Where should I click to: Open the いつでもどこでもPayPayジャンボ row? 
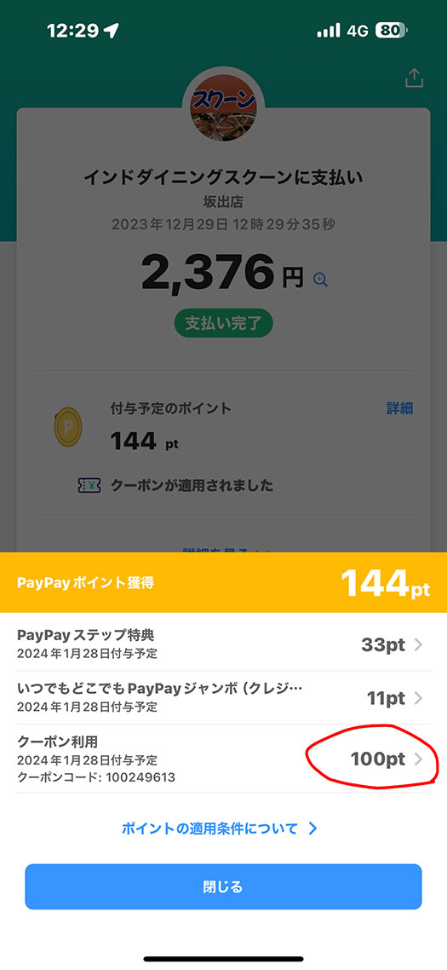point(223,698)
